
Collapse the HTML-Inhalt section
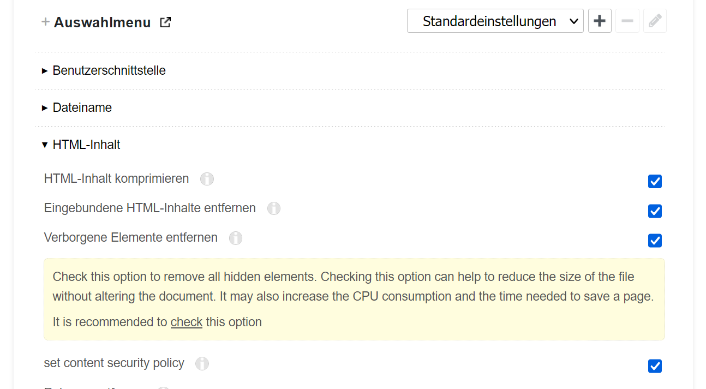pos(86,145)
